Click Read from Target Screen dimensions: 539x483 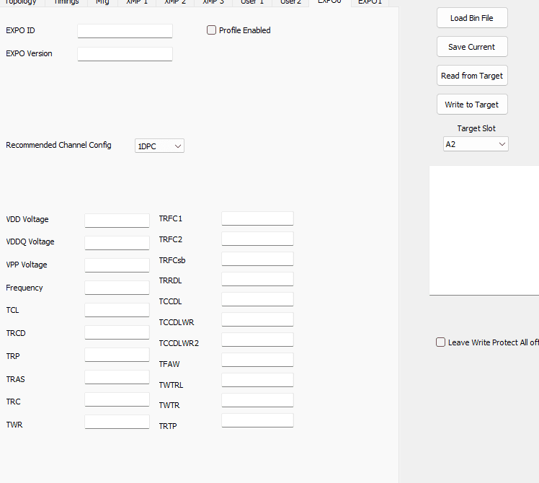click(x=472, y=76)
